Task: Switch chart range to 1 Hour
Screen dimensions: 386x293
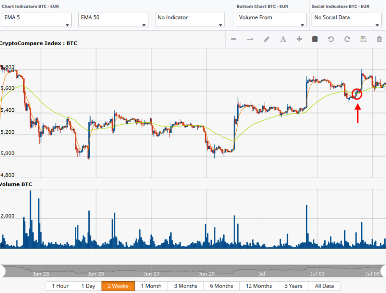Action: coord(60,286)
